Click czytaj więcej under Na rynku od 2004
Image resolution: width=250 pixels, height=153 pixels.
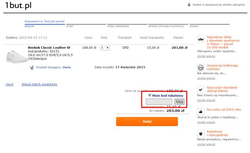206,122
